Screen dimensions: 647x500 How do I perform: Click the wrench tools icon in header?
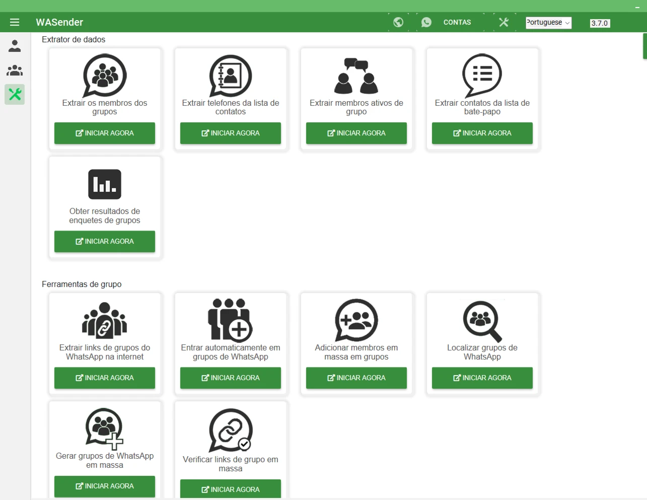point(504,22)
